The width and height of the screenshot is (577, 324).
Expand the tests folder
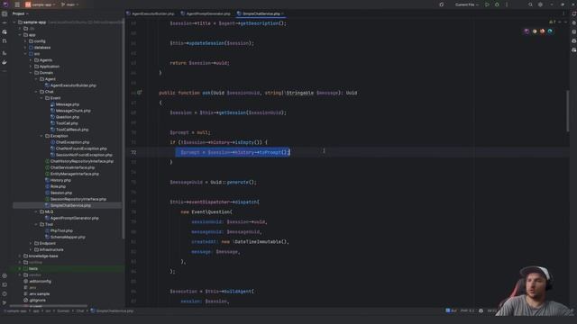(20, 268)
